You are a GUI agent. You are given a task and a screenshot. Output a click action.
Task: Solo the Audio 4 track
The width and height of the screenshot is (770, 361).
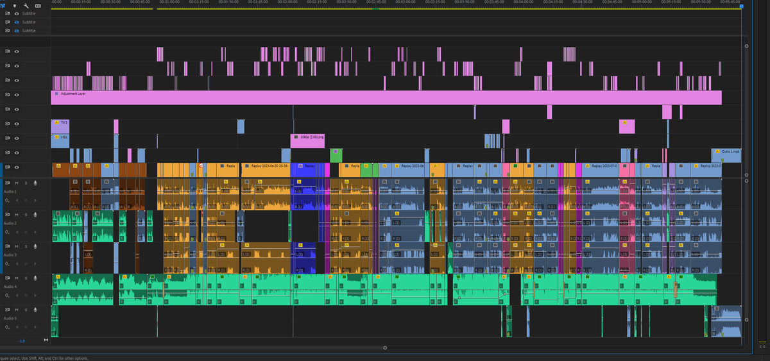tap(26, 278)
